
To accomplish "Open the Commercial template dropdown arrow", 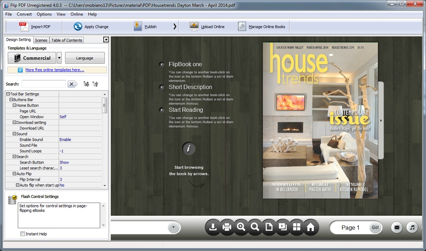I will [59, 58].
